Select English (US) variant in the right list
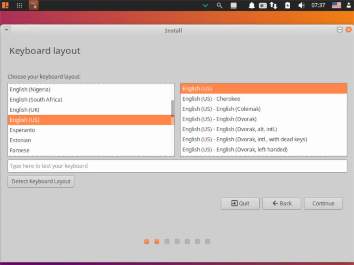The image size is (354, 265). (x=264, y=89)
